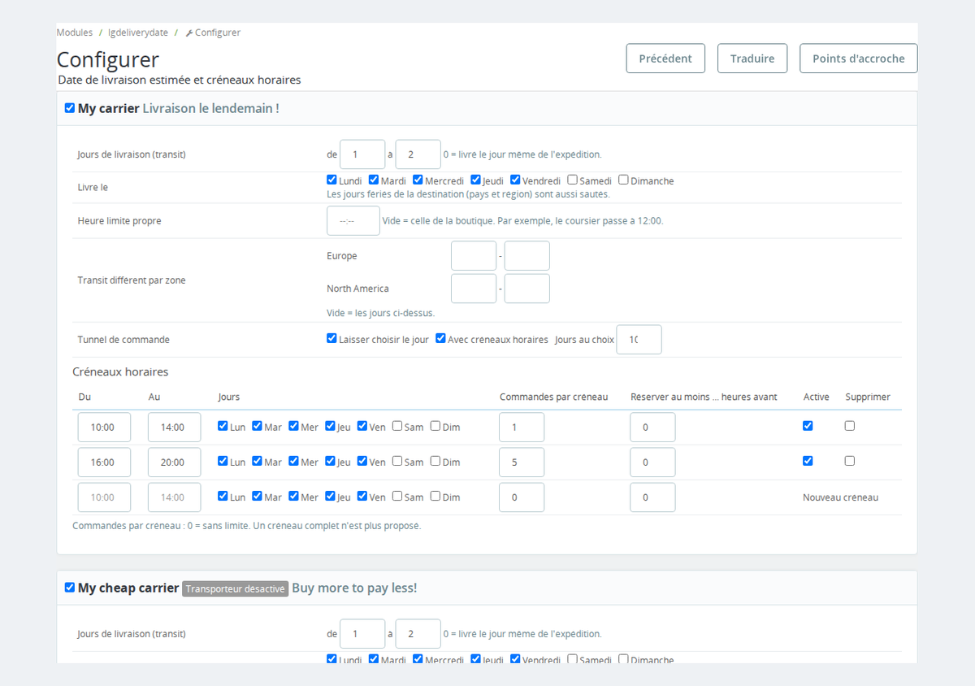Click the Commandes par creneau column header

[x=553, y=397]
